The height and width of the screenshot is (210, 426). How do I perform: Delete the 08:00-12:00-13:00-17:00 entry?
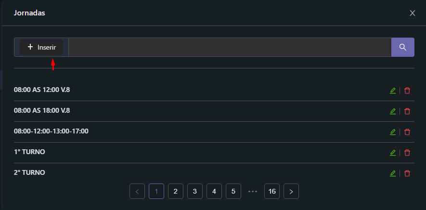pyautogui.click(x=407, y=132)
